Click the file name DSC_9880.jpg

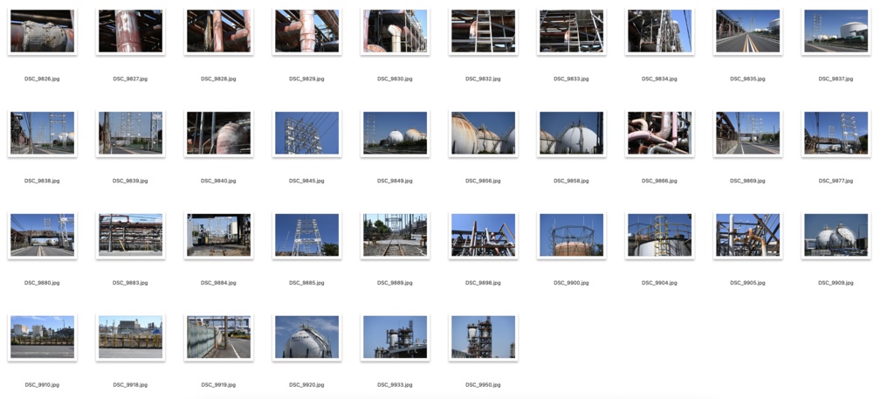pos(42,283)
